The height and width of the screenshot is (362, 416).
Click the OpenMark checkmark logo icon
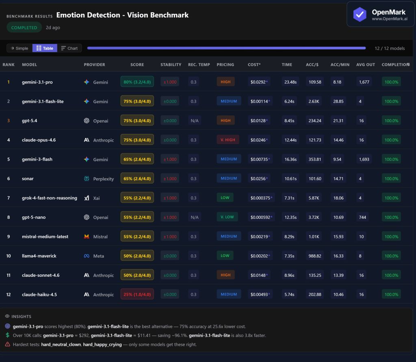point(360,14)
